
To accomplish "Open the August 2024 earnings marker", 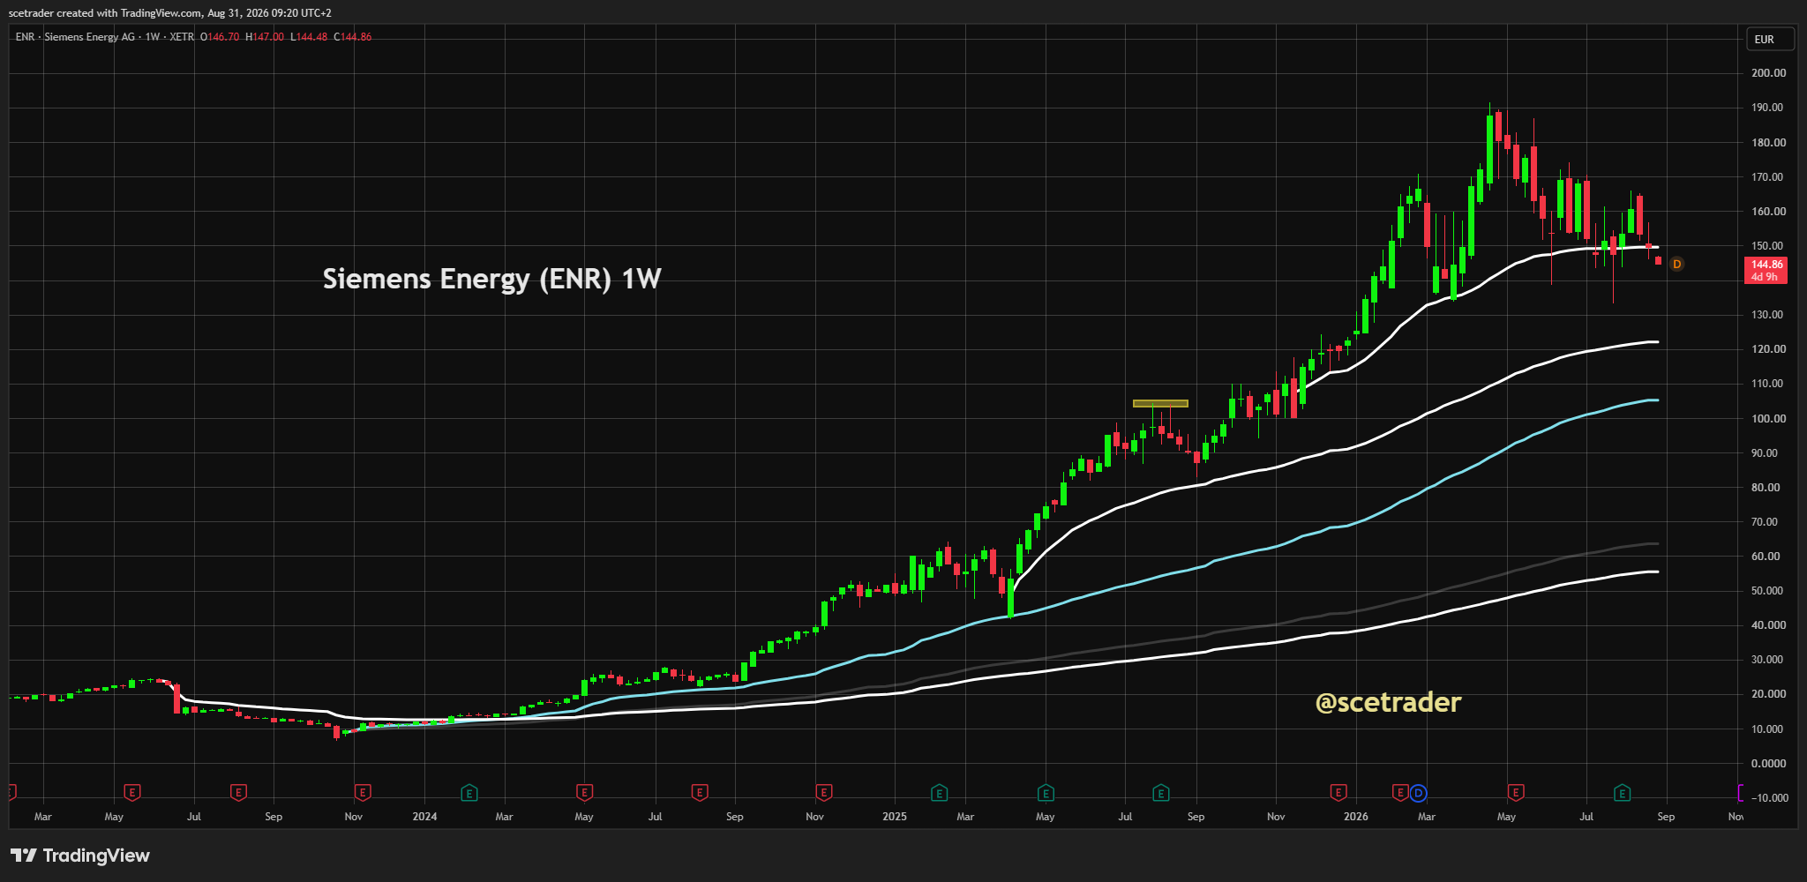I will click(700, 793).
